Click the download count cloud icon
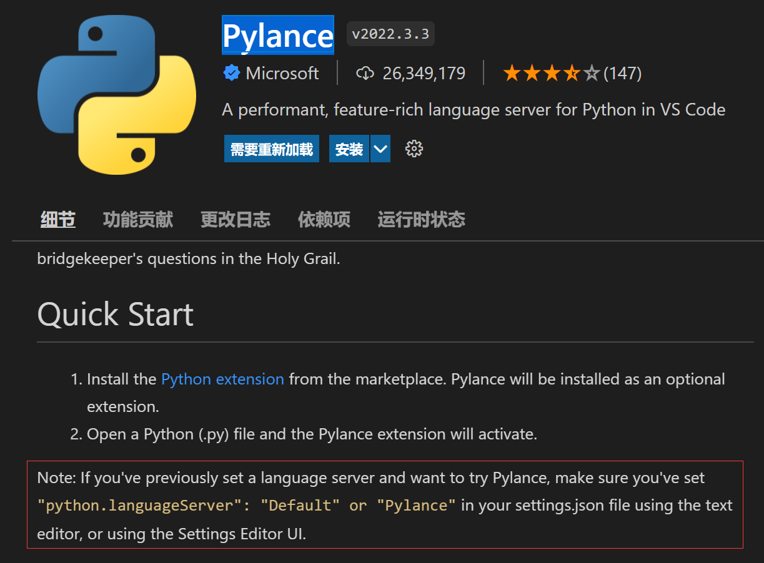 [365, 73]
